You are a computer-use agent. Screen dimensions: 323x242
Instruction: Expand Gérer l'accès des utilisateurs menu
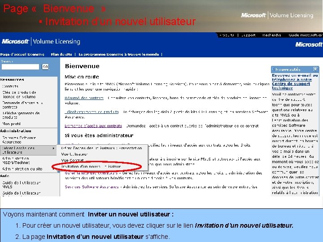[28, 150]
